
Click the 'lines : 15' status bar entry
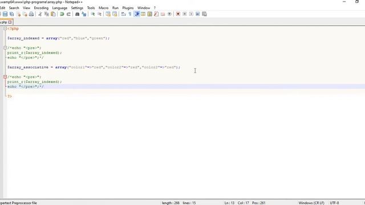tap(189, 203)
